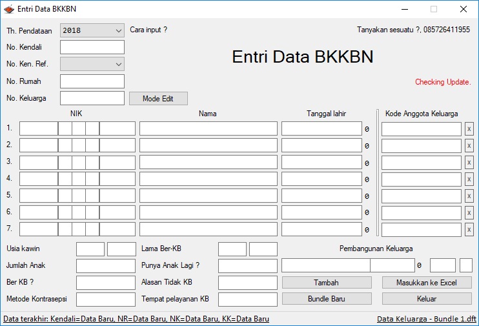
Task: Click the Nama field in row 1
Action: [209, 128]
